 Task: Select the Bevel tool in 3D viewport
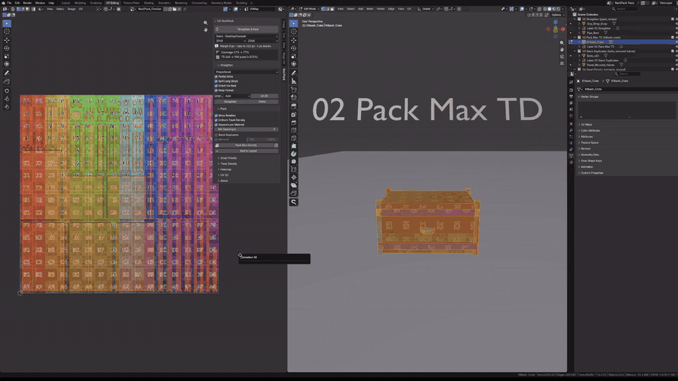(x=294, y=122)
